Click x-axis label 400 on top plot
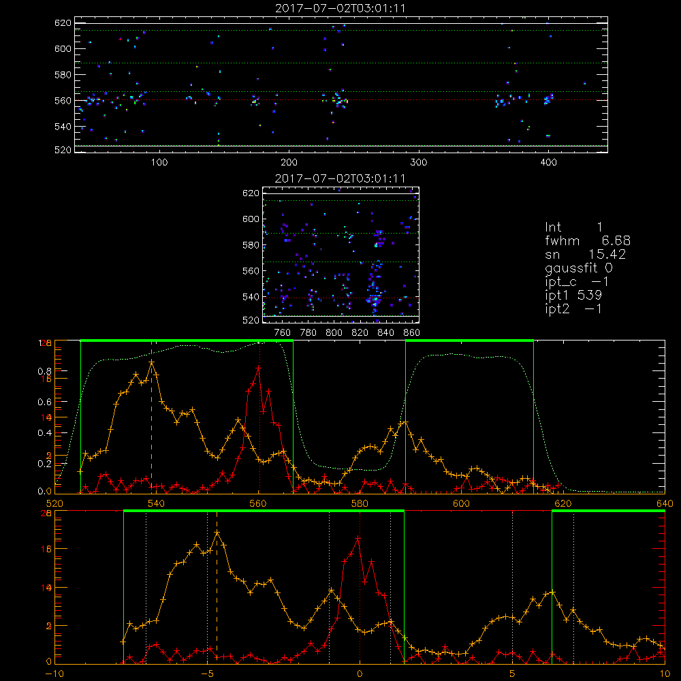This screenshot has height=681, width=681. (x=548, y=163)
